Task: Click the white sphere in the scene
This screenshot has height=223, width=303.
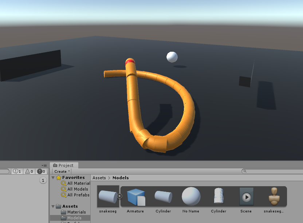Action: 172,57
